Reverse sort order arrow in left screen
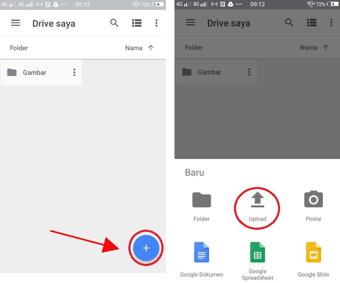 pos(151,48)
